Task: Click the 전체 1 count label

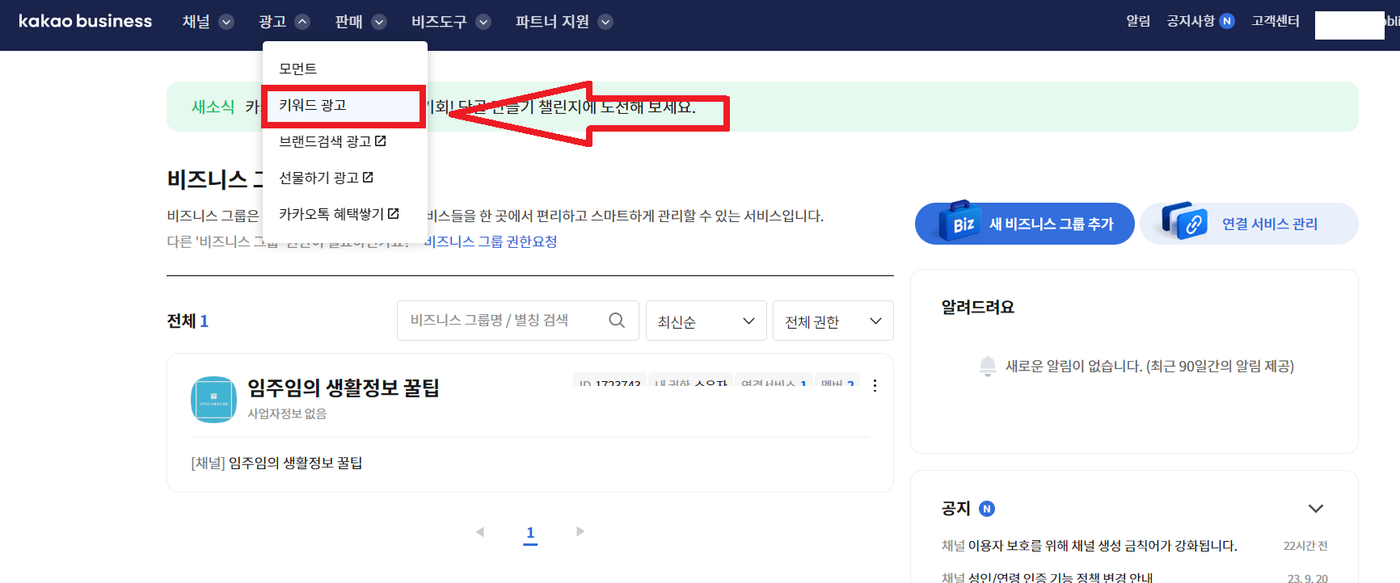Action: [188, 321]
